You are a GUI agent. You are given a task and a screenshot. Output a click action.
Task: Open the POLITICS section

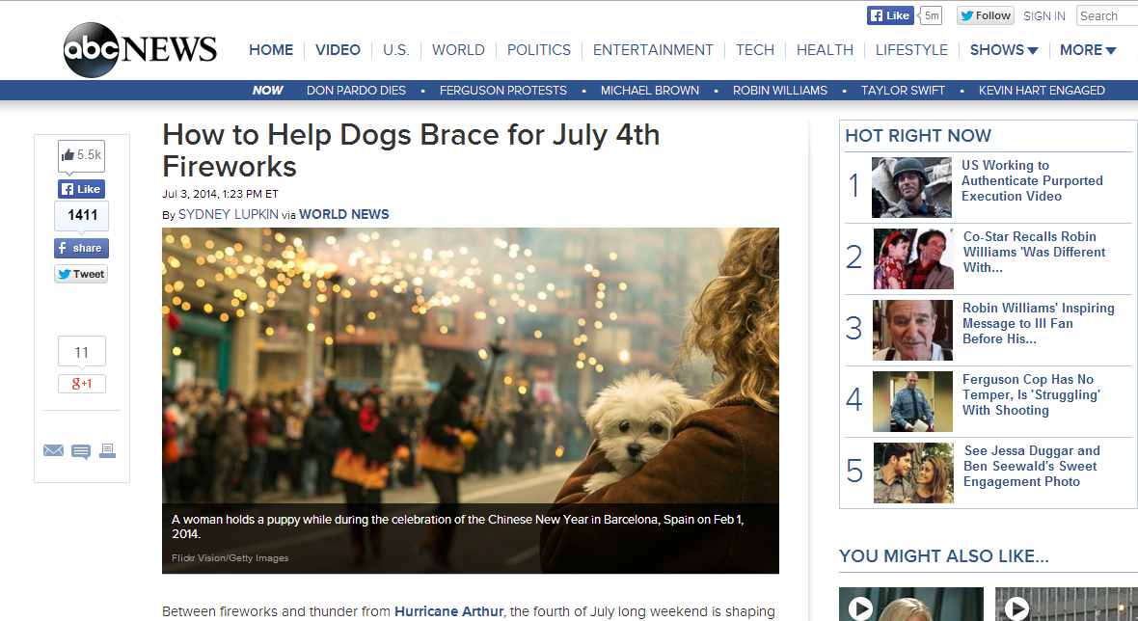pos(538,50)
